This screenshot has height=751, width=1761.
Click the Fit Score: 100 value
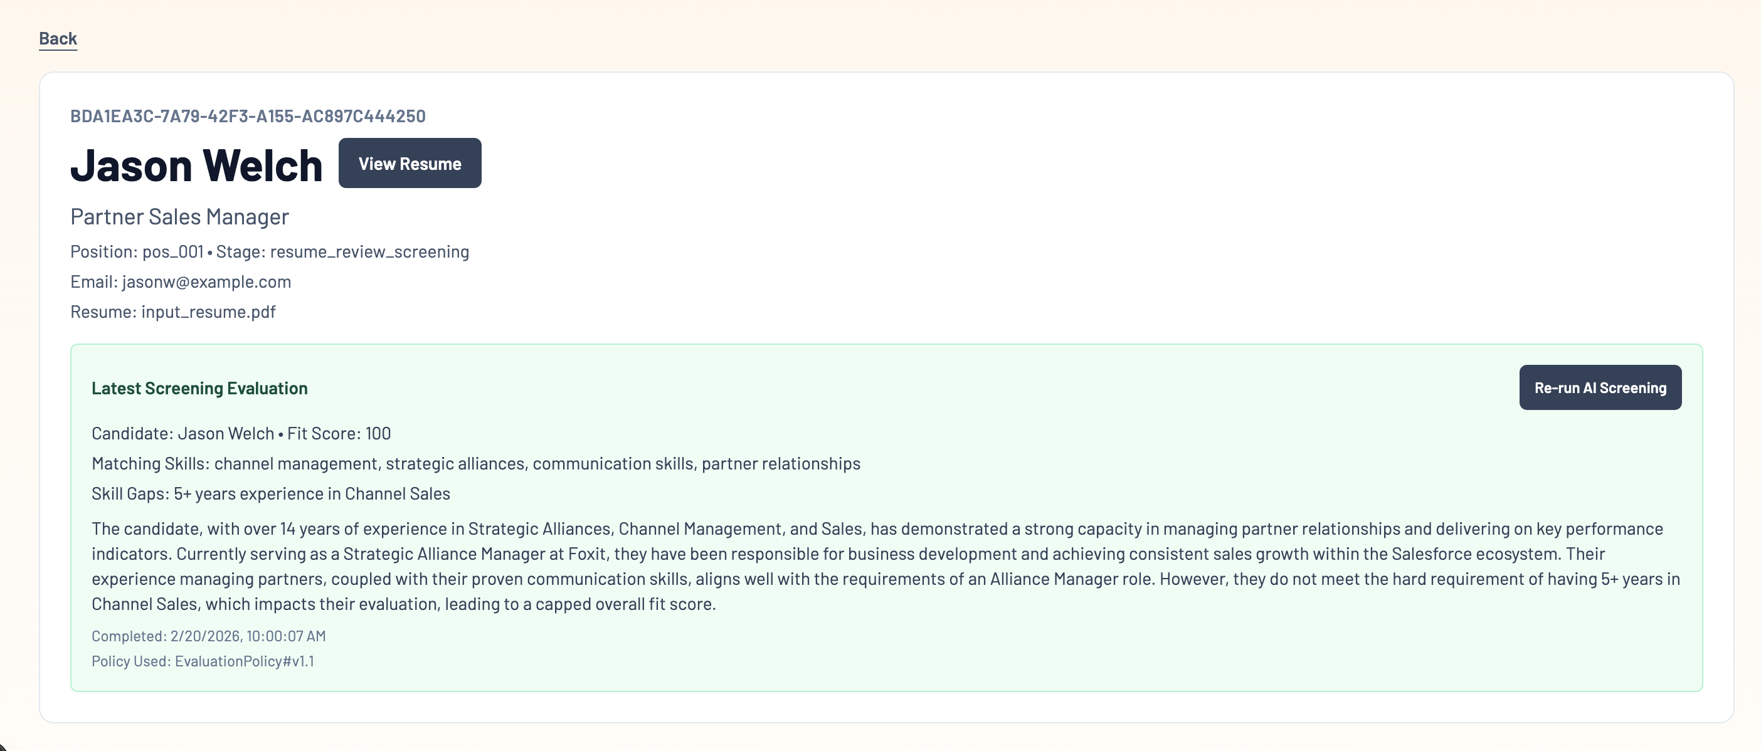pyautogui.click(x=339, y=434)
